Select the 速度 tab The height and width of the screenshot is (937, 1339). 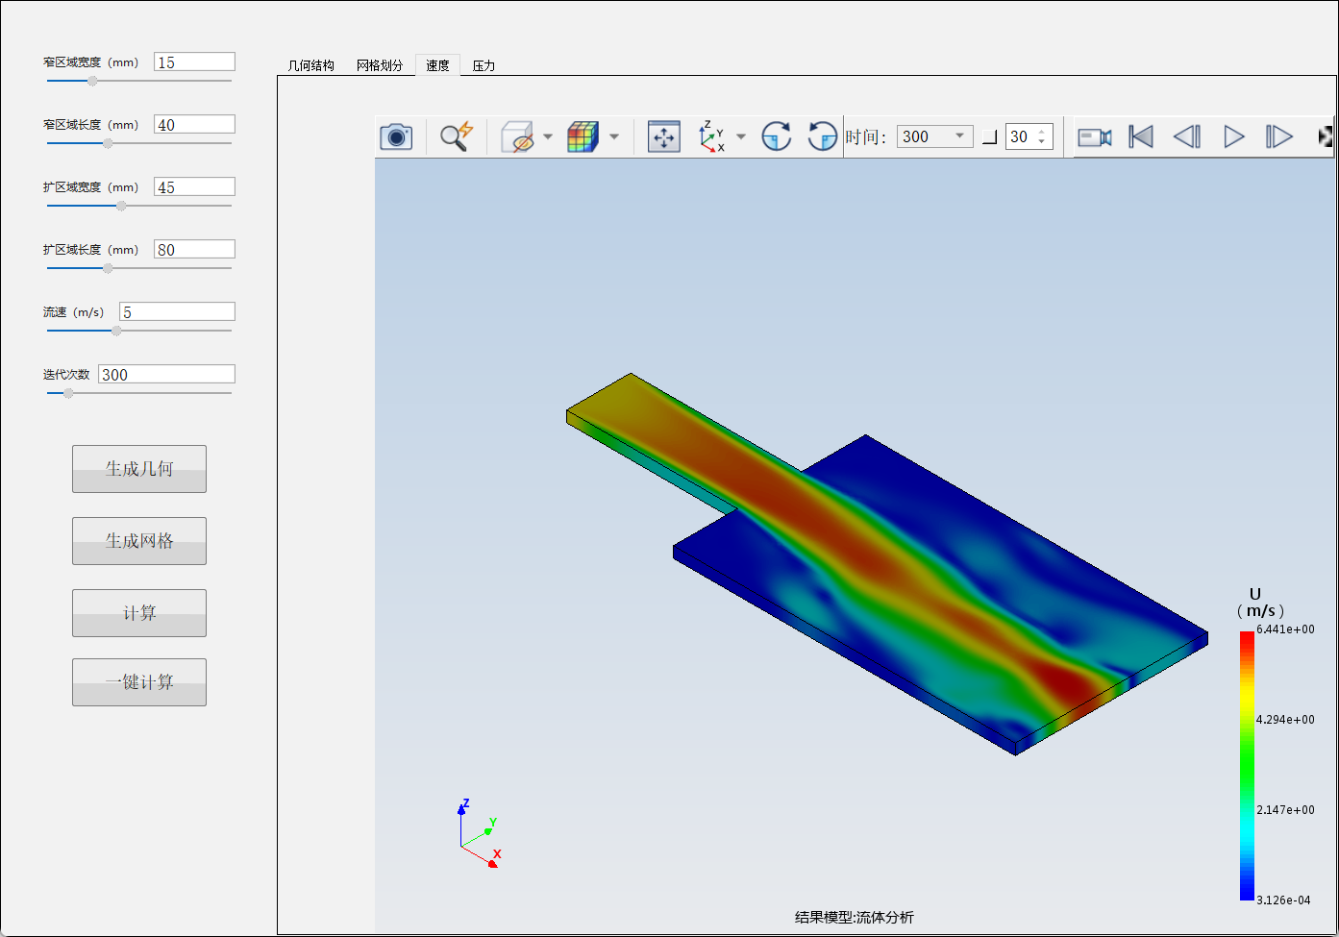[437, 65]
